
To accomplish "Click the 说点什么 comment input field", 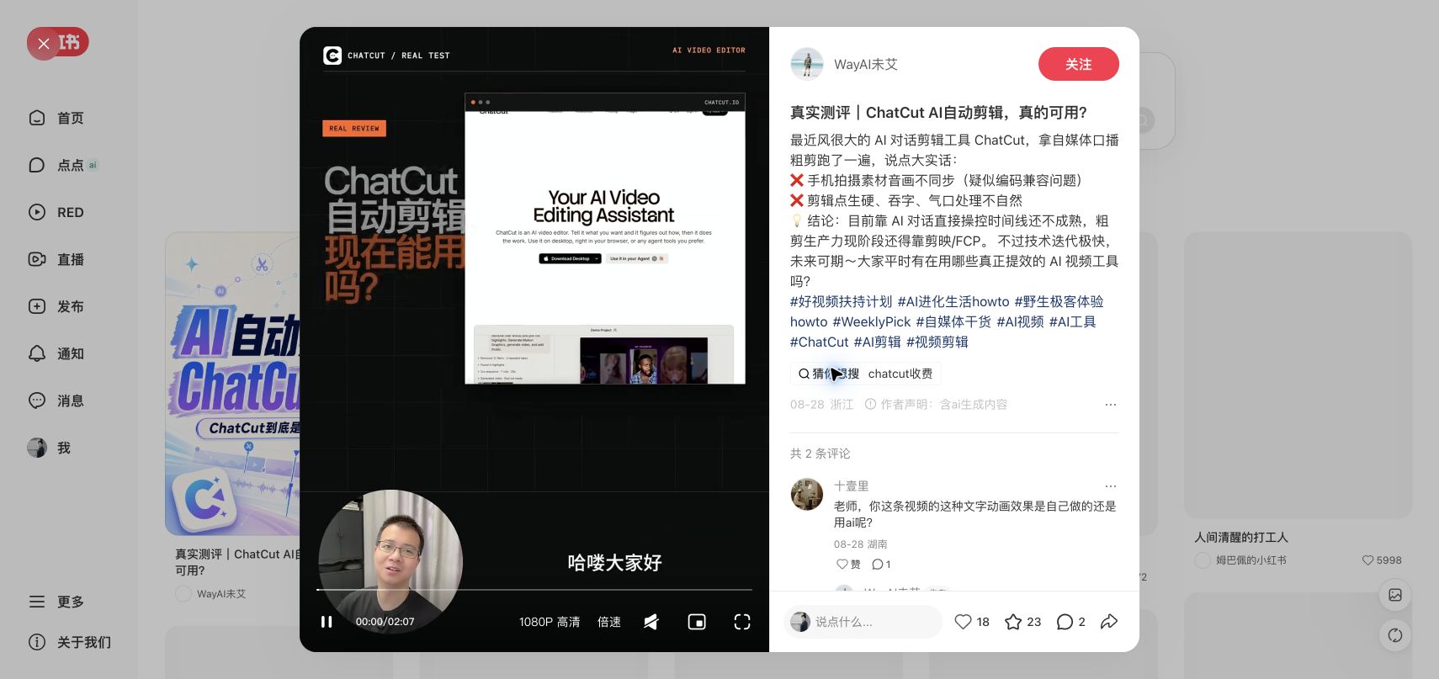I will (x=863, y=622).
